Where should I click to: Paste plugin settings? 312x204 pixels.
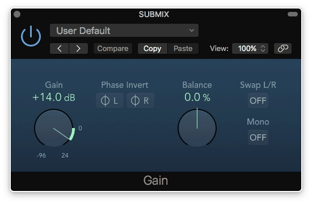(x=183, y=48)
